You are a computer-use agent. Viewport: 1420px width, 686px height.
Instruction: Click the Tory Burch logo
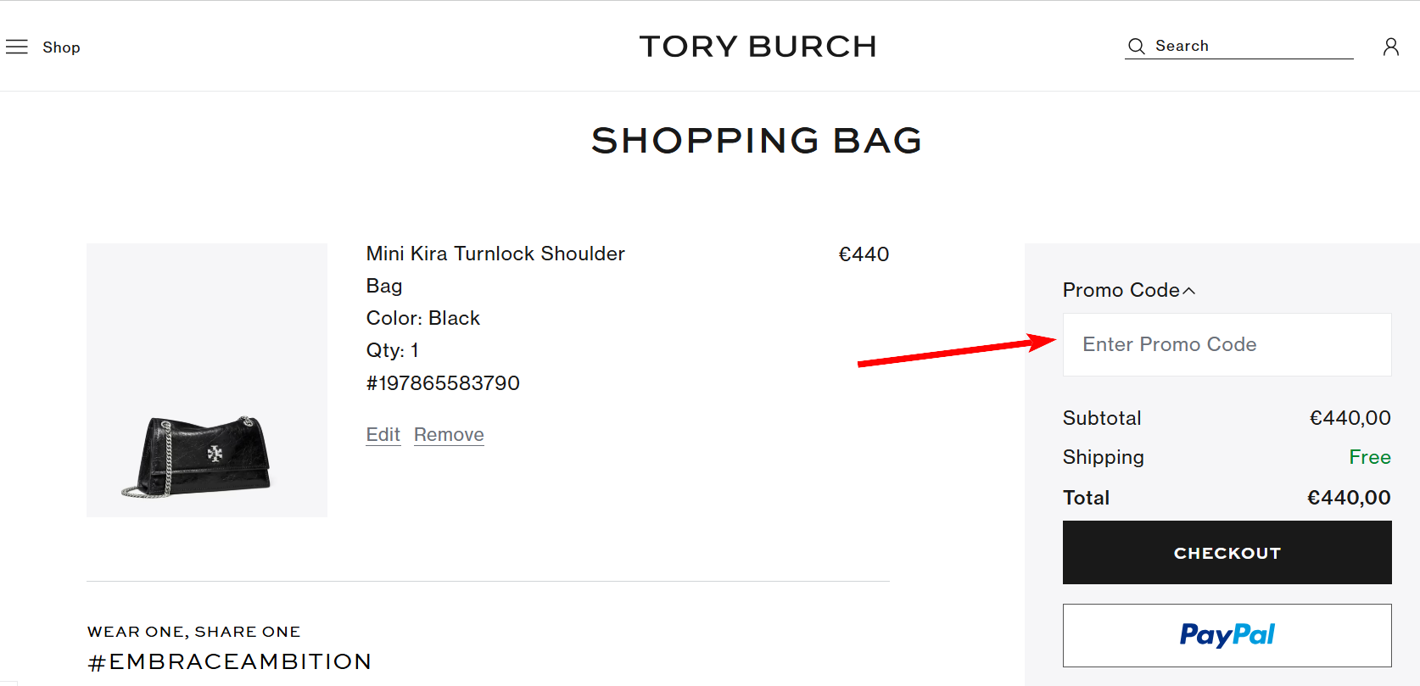(758, 46)
